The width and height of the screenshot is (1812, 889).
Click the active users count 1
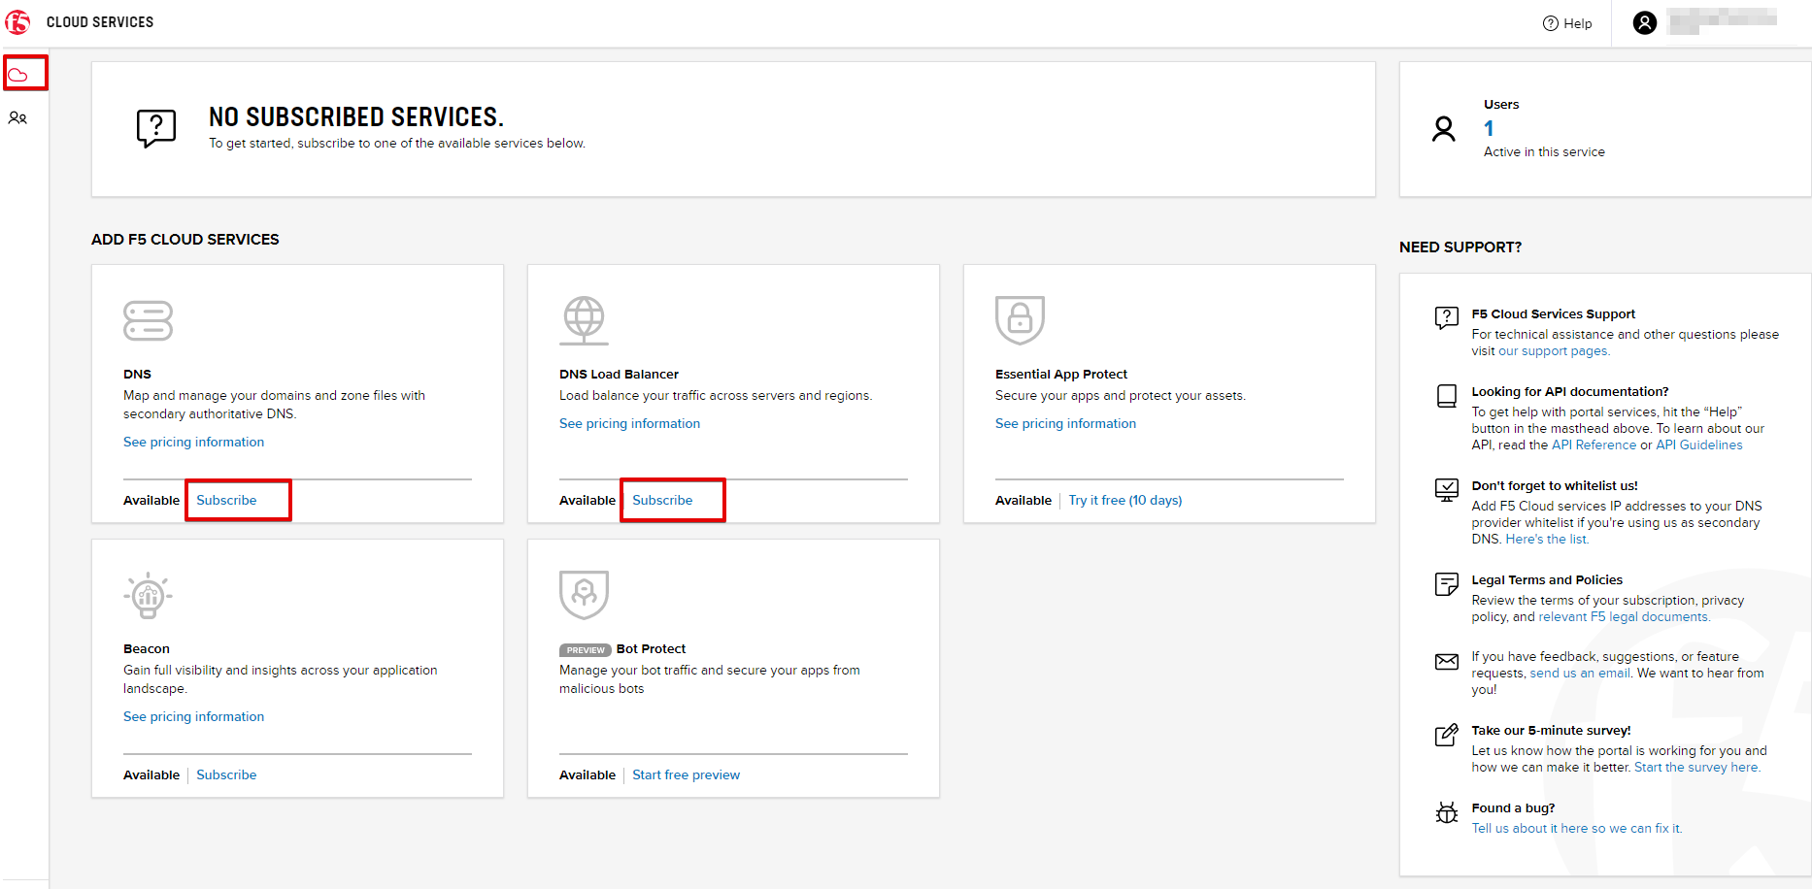pos(1489,128)
